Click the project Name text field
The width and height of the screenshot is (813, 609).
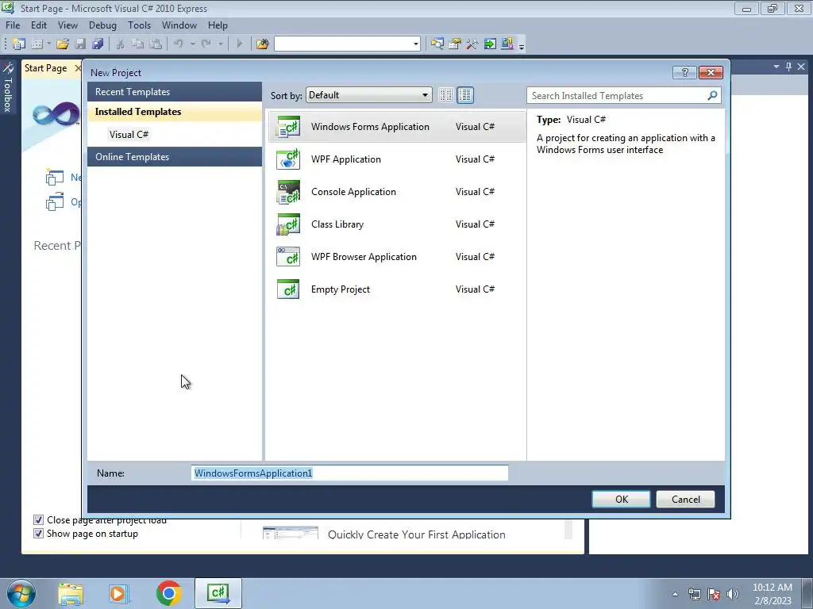(349, 473)
